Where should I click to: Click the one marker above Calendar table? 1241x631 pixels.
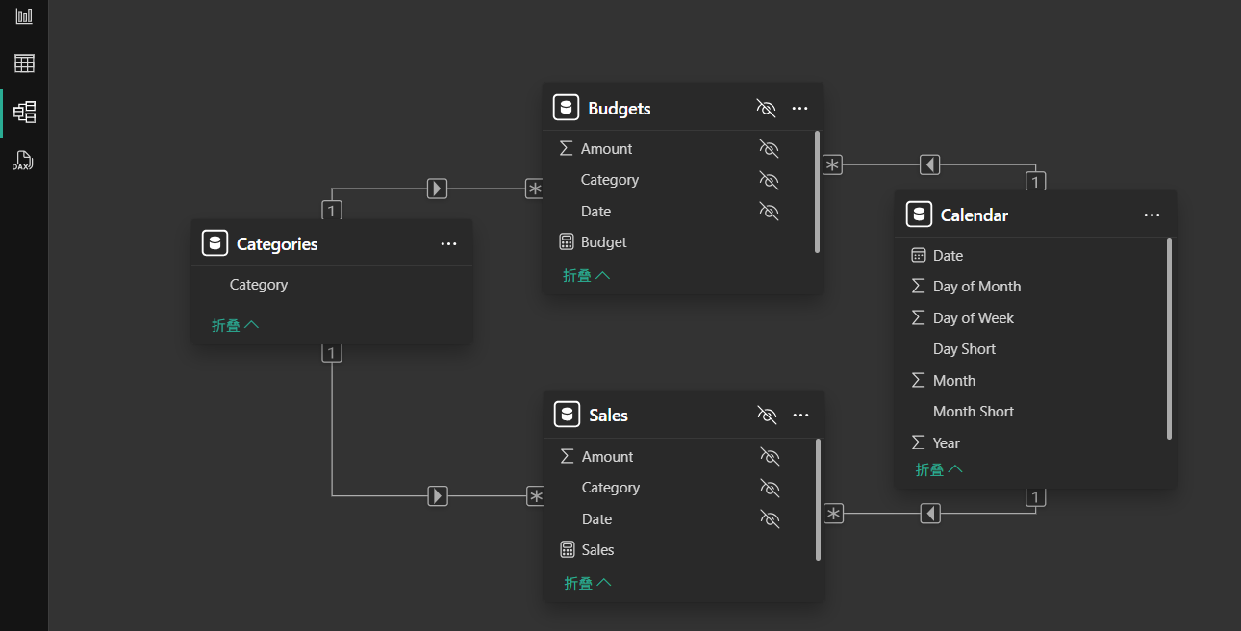click(x=1035, y=181)
